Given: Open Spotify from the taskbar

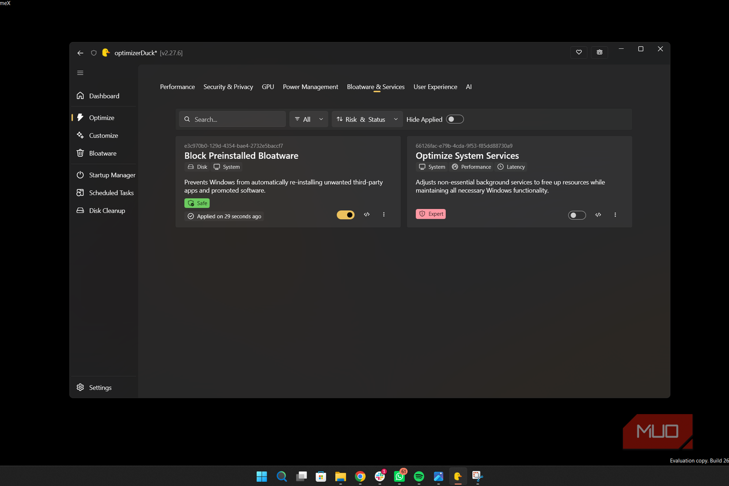Looking at the screenshot, I should [x=419, y=476].
